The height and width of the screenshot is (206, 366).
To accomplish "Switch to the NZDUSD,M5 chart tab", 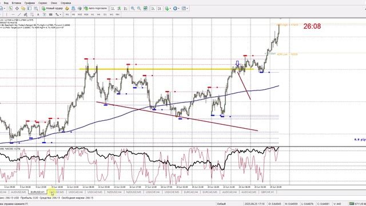I will click(x=133, y=192).
